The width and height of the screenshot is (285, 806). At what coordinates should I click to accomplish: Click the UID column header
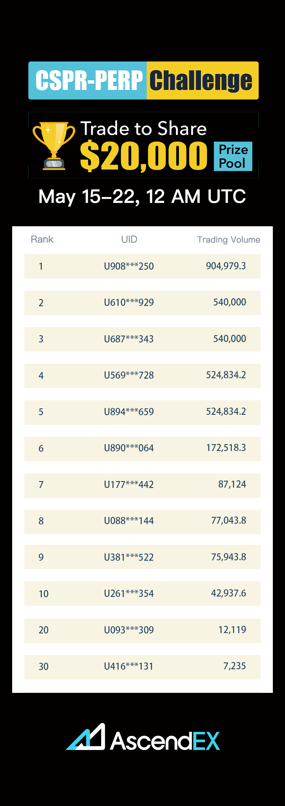coord(129,240)
